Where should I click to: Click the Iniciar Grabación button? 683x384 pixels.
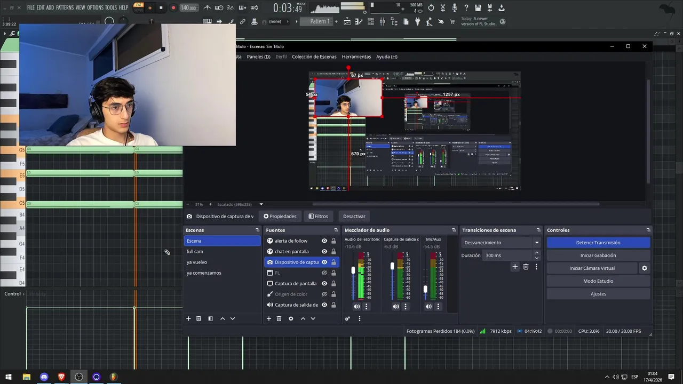pos(598,255)
